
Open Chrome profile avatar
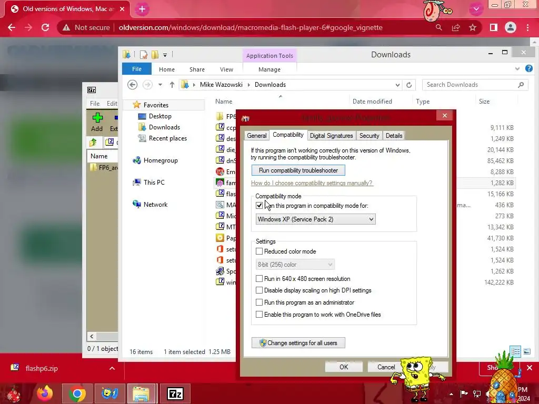coord(511,27)
